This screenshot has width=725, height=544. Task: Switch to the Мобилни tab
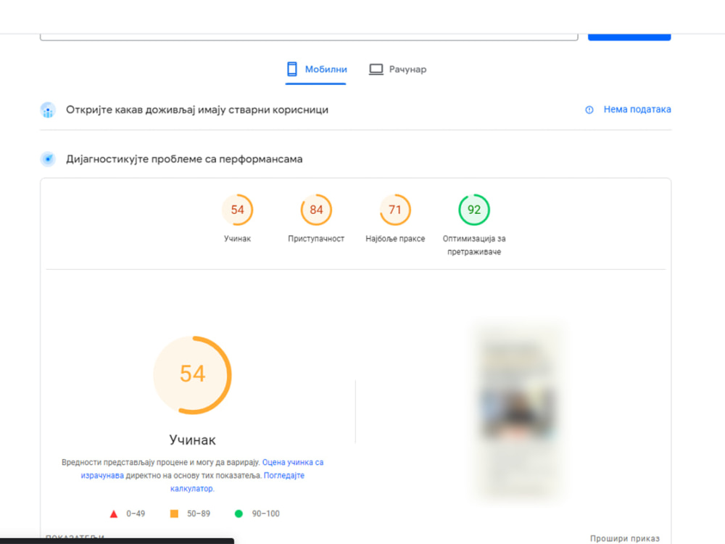click(x=316, y=70)
